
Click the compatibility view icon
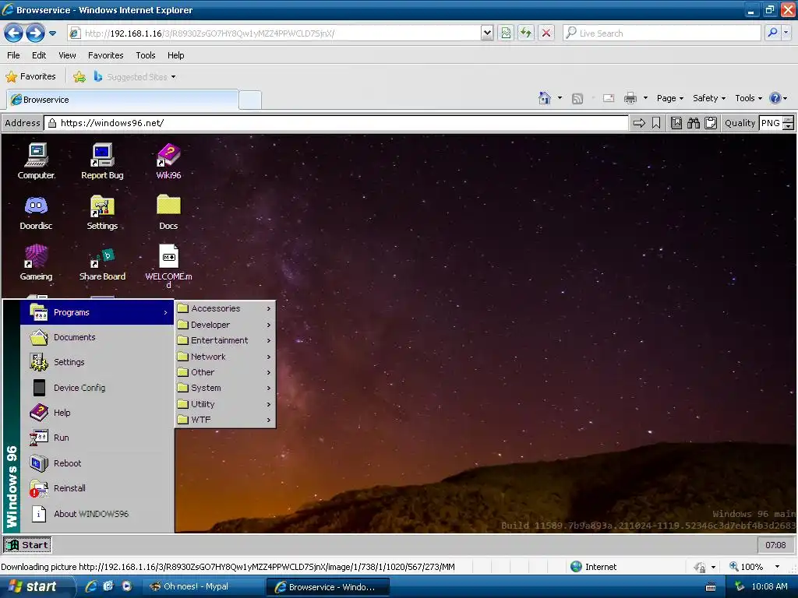[506, 33]
